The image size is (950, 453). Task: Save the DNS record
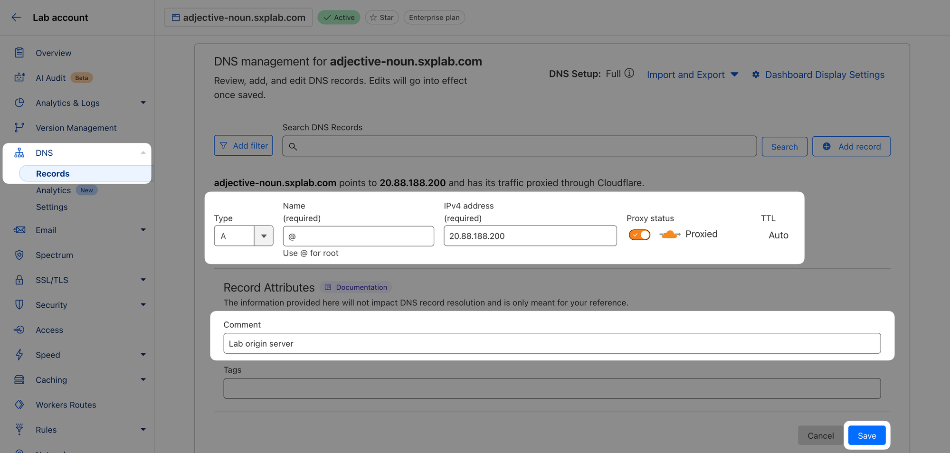tap(867, 435)
